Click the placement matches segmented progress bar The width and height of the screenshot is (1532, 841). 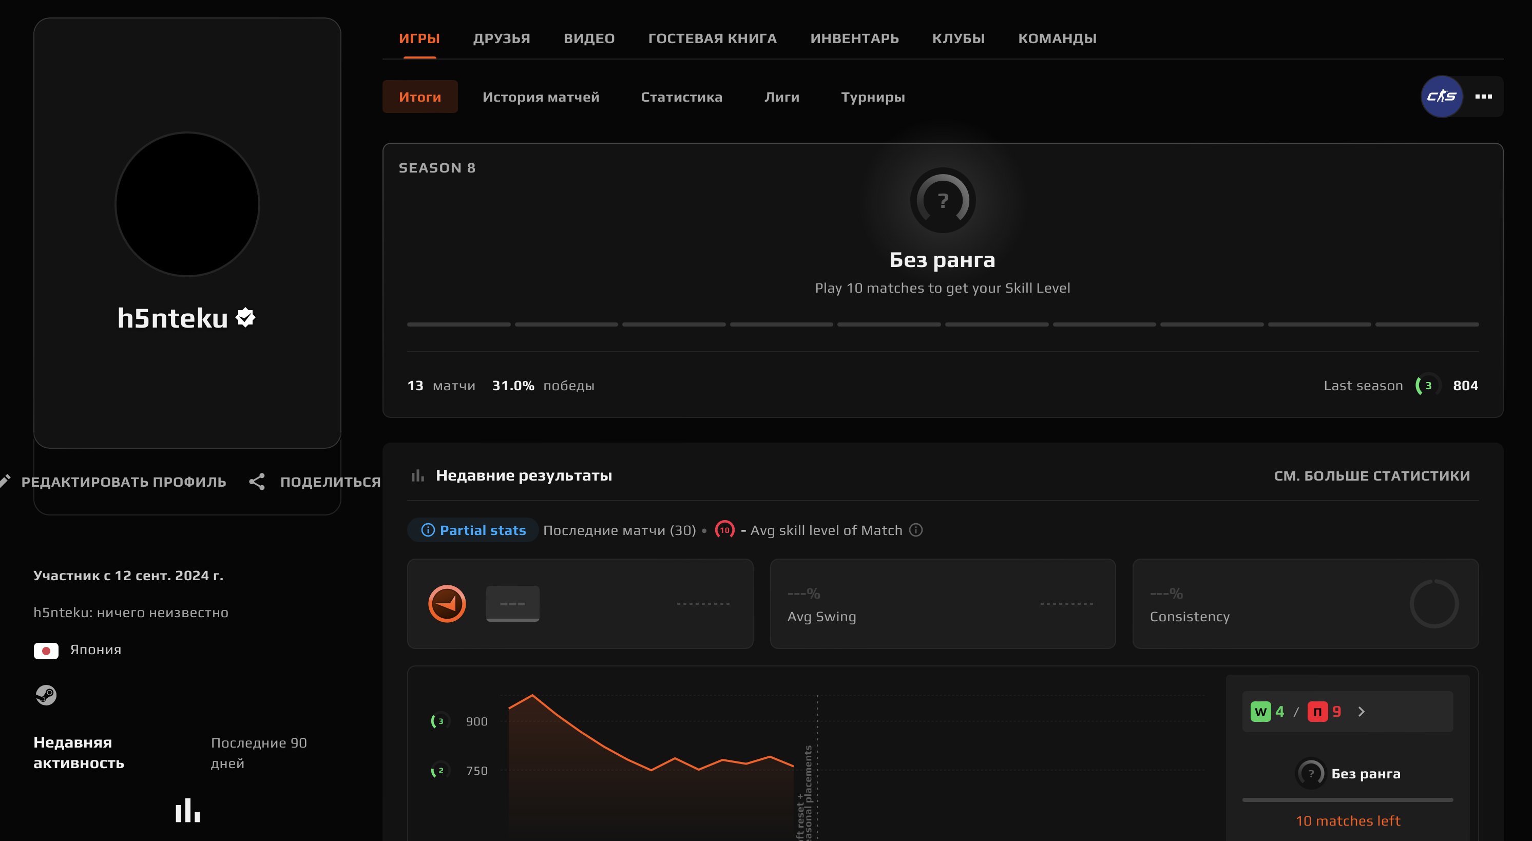coord(943,324)
